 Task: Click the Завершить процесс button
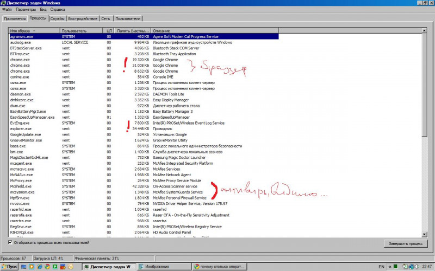[x=406, y=243]
